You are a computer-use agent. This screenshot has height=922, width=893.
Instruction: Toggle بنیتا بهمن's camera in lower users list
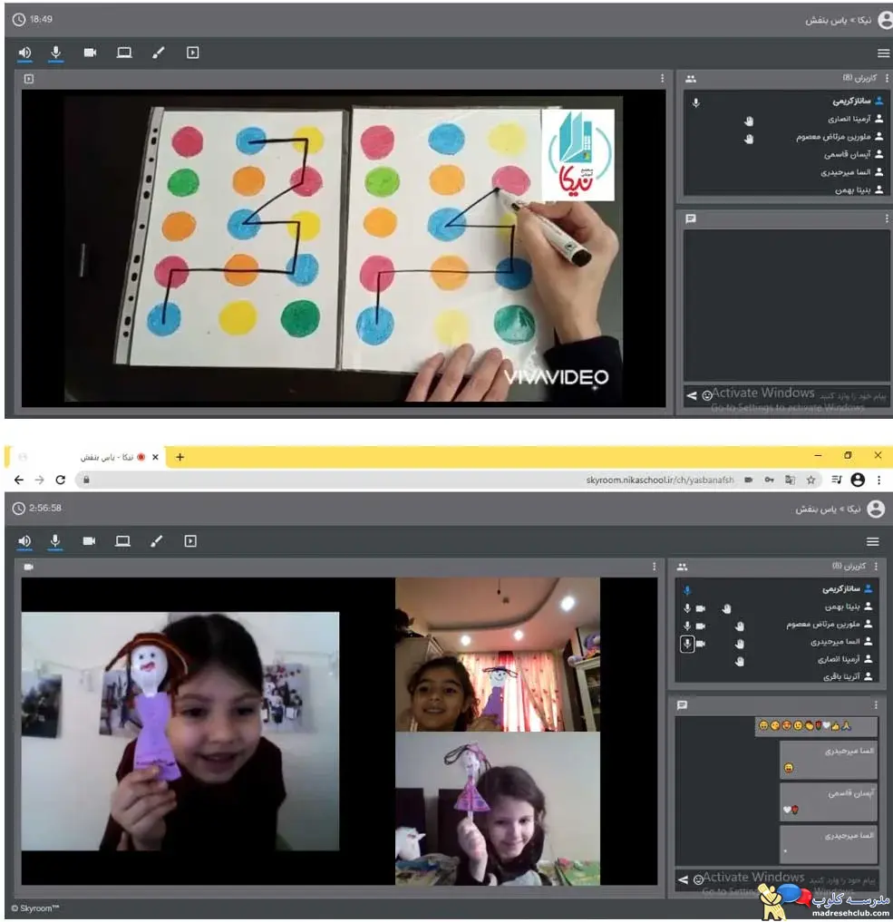click(x=701, y=608)
